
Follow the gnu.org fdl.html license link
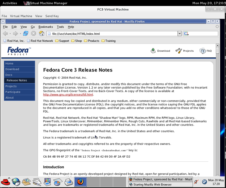tap(68, 95)
